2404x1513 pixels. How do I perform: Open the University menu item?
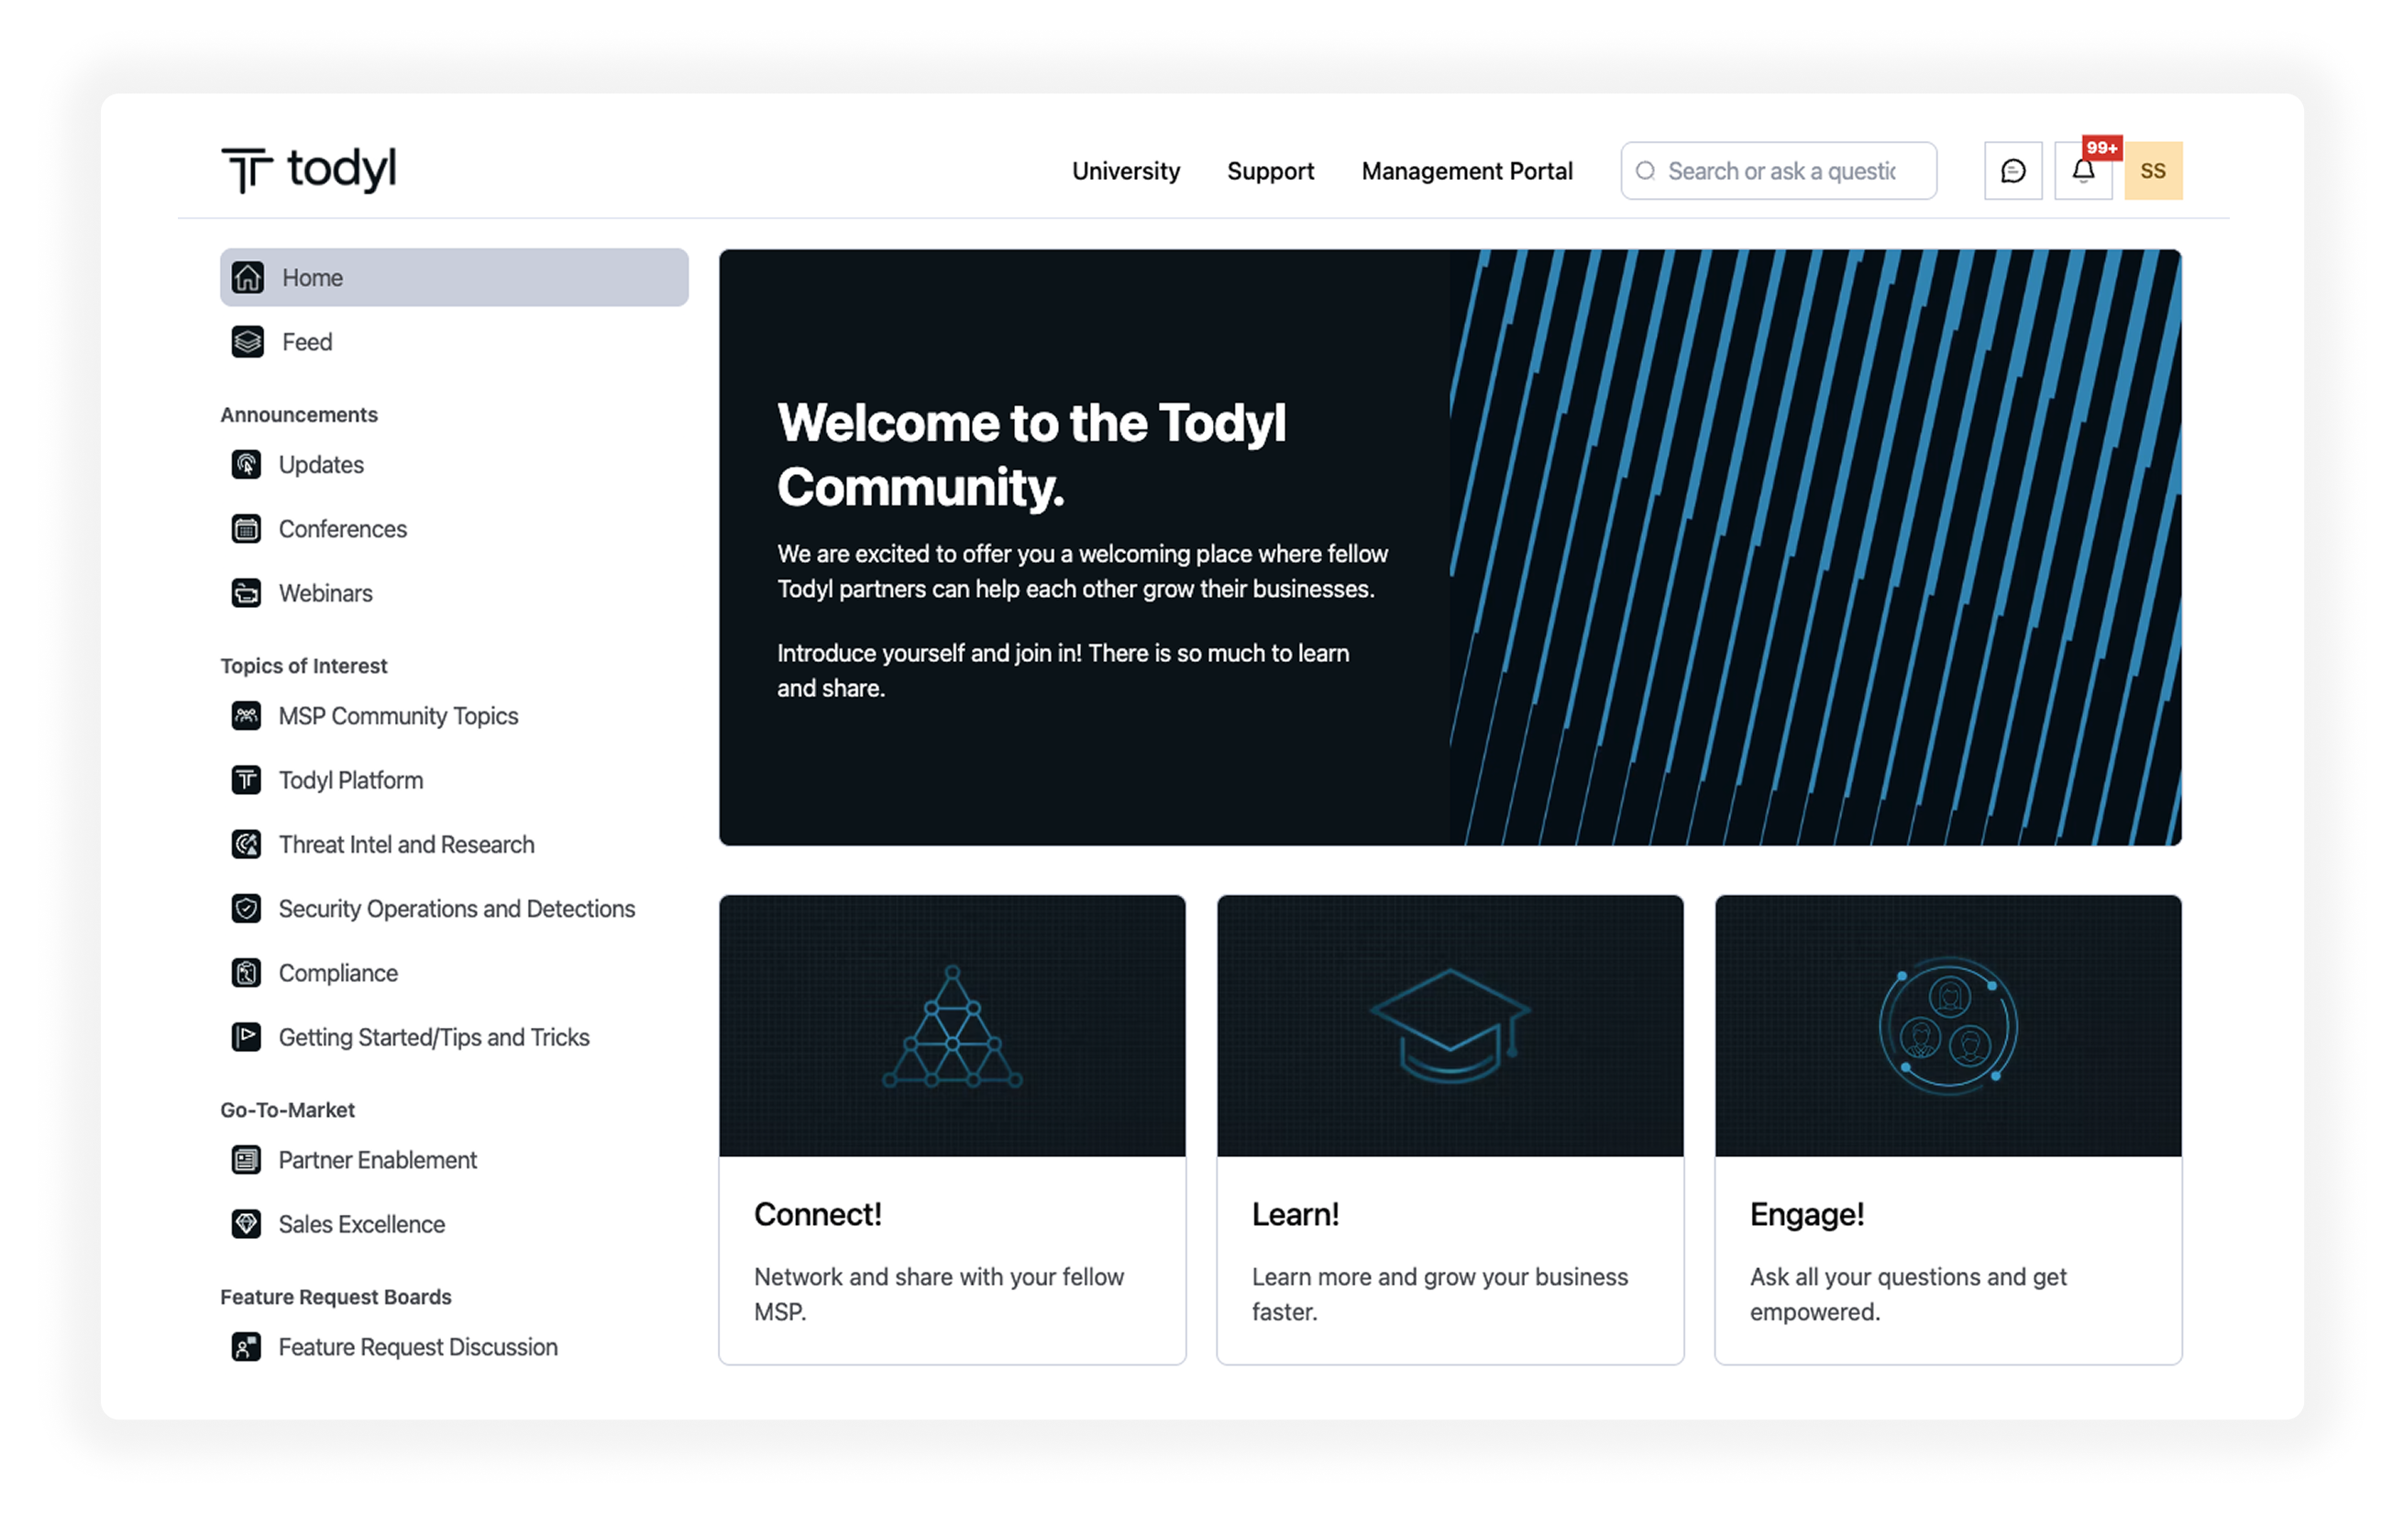(1126, 171)
